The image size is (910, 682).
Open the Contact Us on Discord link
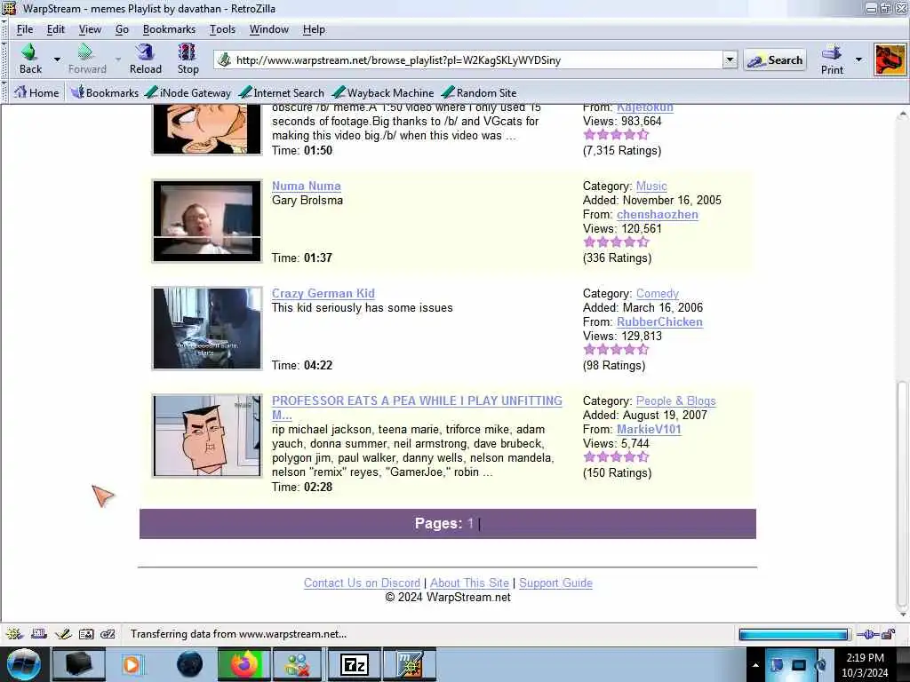click(x=363, y=583)
